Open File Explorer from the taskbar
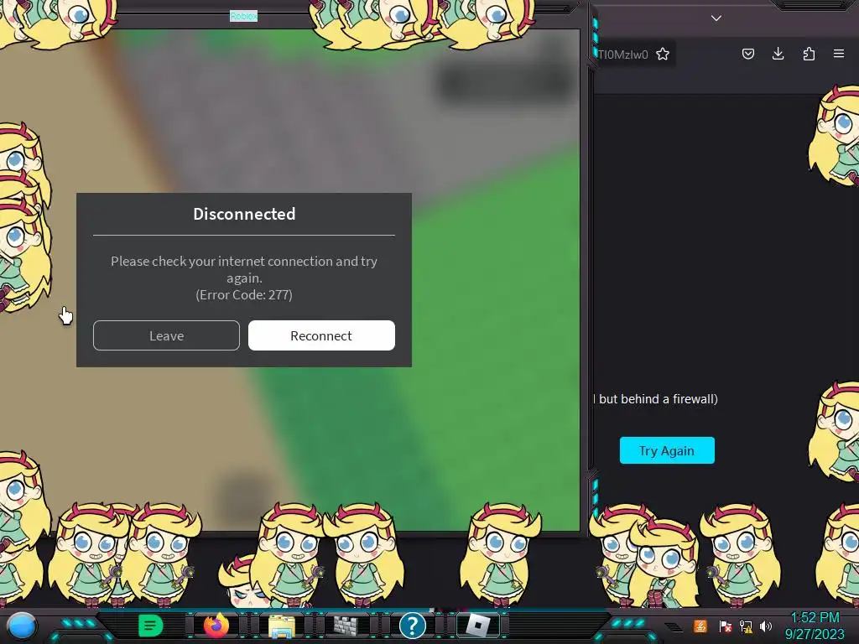 (282, 626)
